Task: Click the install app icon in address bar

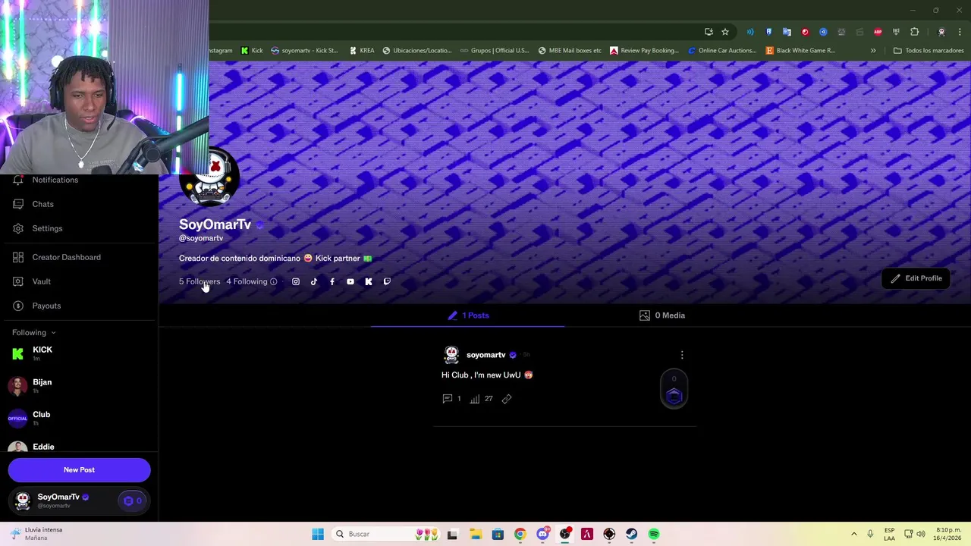Action: click(x=709, y=32)
